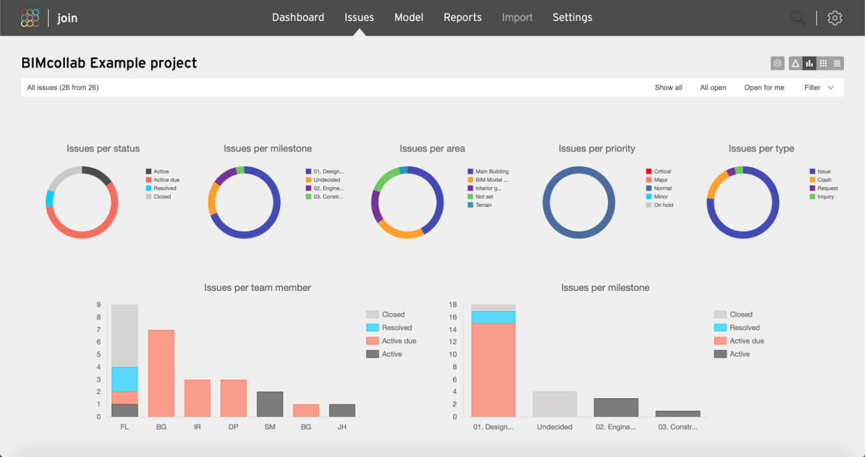Go to the Dashboard tab
865x457 pixels.
(298, 17)
